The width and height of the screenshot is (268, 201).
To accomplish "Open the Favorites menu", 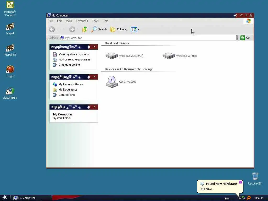I will 82,21.
